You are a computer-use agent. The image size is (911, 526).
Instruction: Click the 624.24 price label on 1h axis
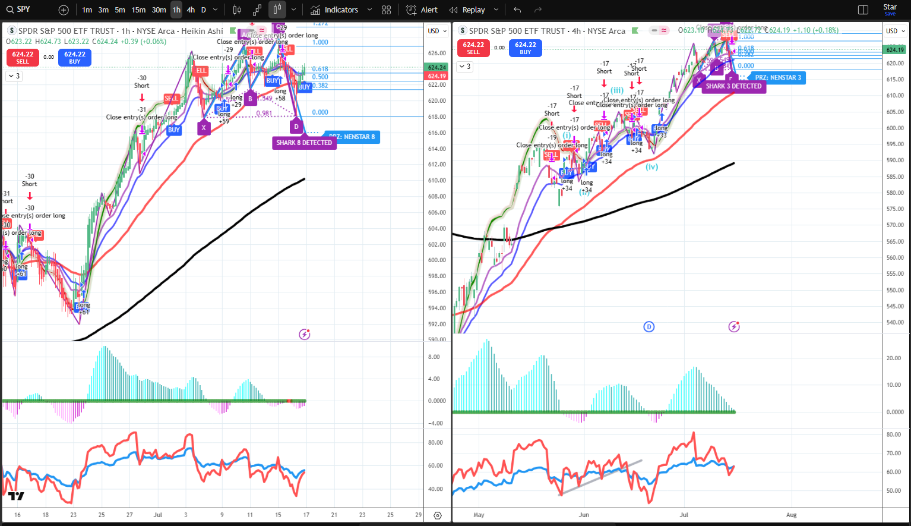437,68
